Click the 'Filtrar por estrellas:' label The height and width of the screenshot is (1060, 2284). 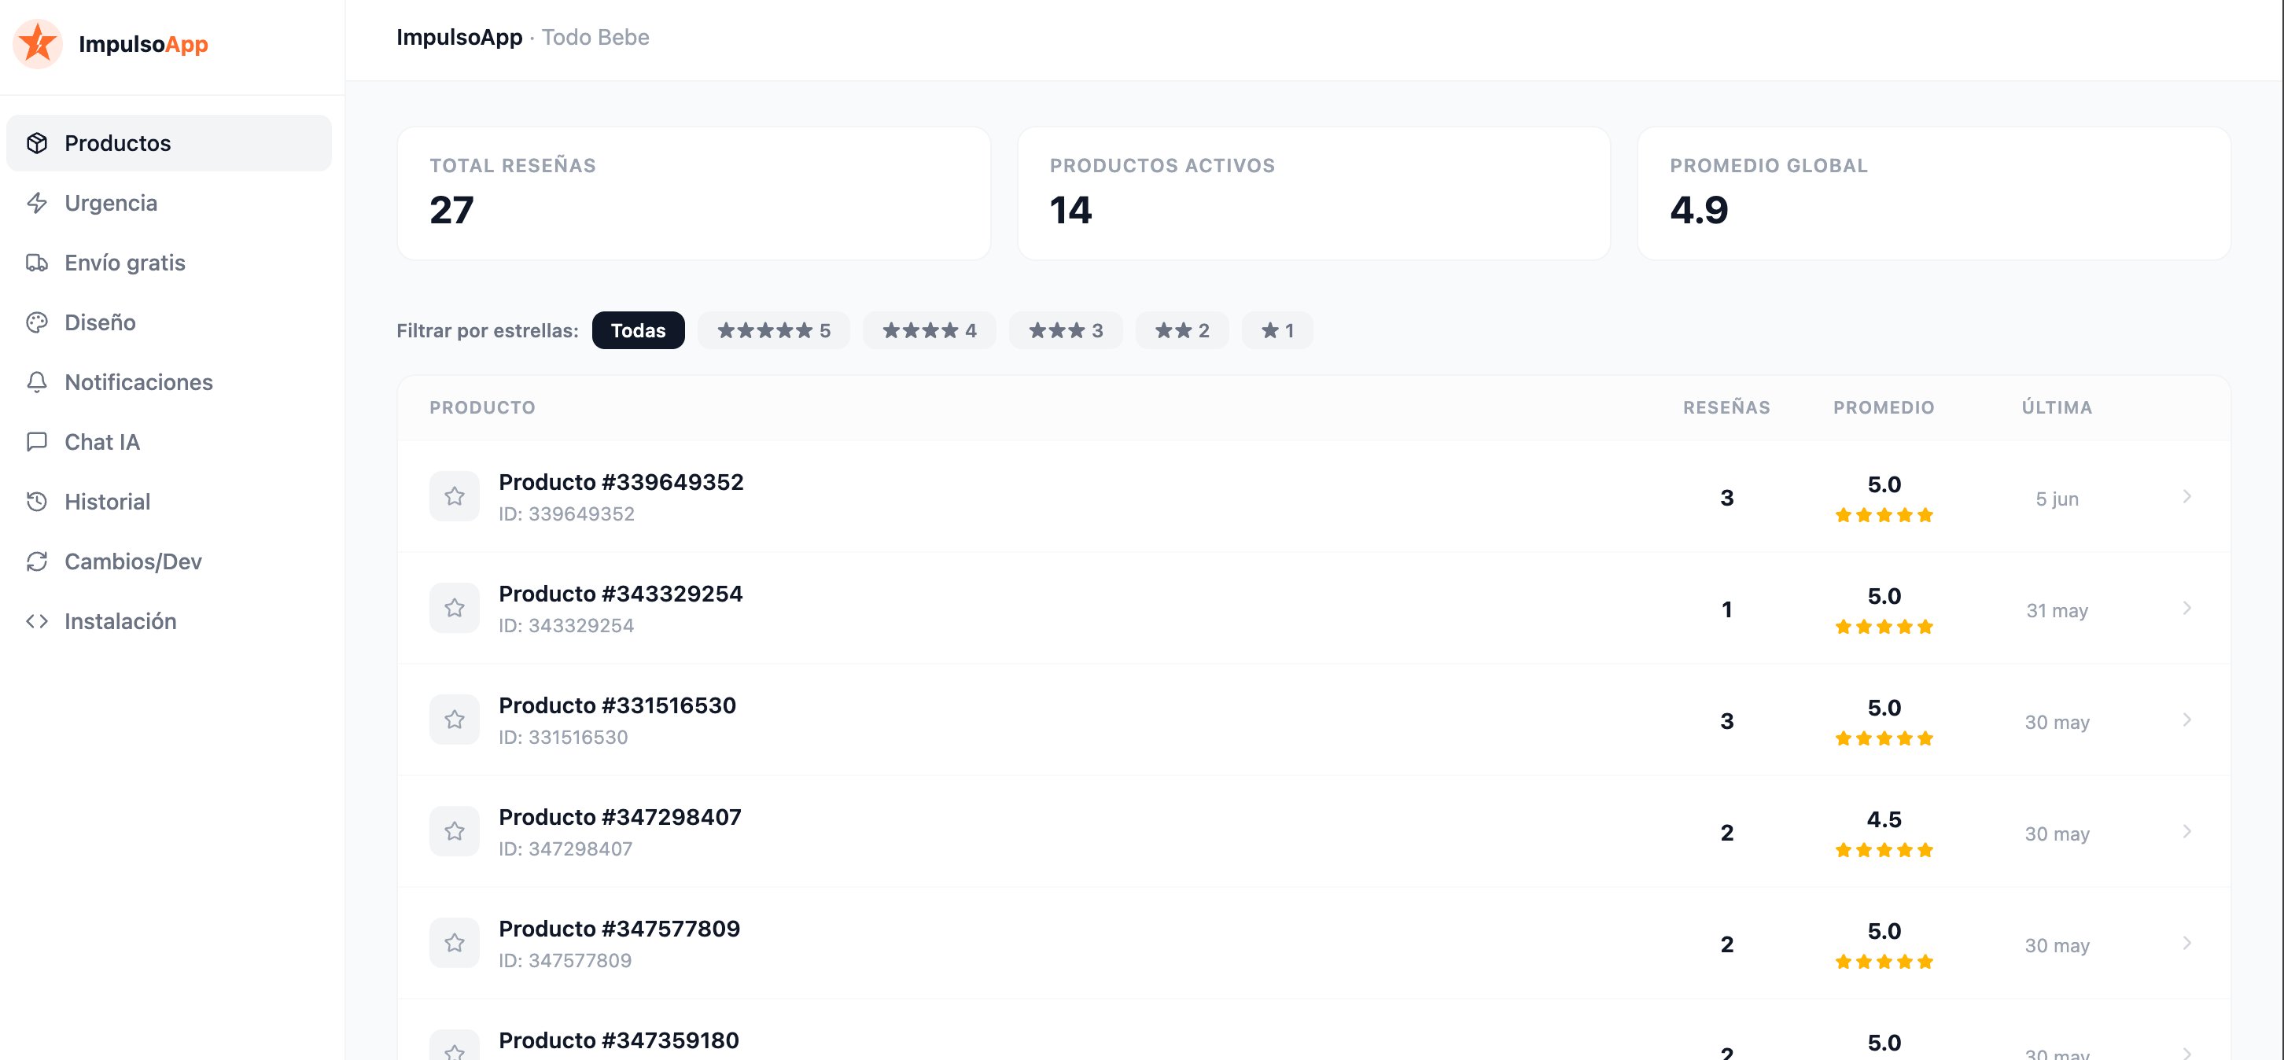[x=487, y=330]
